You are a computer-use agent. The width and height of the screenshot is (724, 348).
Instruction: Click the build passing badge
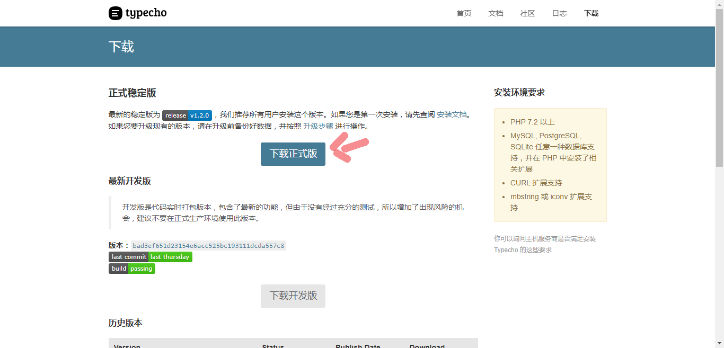[x=132, y=269]
